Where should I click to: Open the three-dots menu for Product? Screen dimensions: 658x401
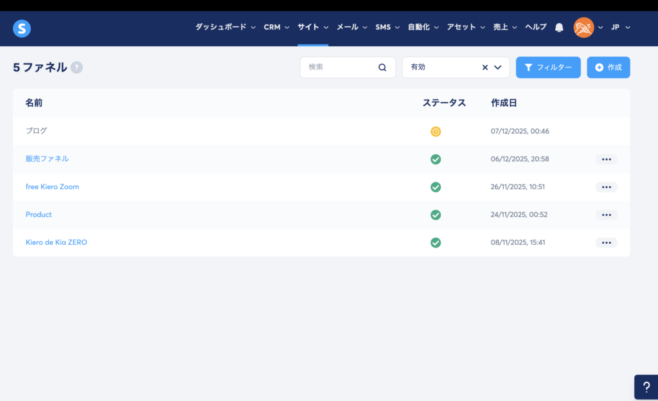click(606, 215)
